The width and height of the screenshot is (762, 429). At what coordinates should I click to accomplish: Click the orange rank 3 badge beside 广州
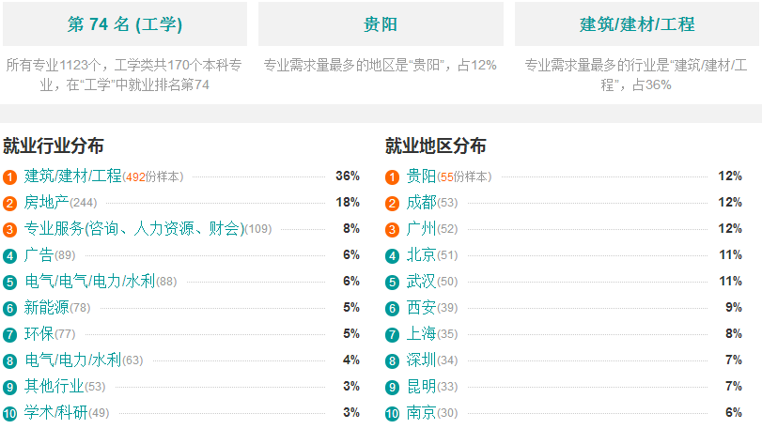pos(392,230)
